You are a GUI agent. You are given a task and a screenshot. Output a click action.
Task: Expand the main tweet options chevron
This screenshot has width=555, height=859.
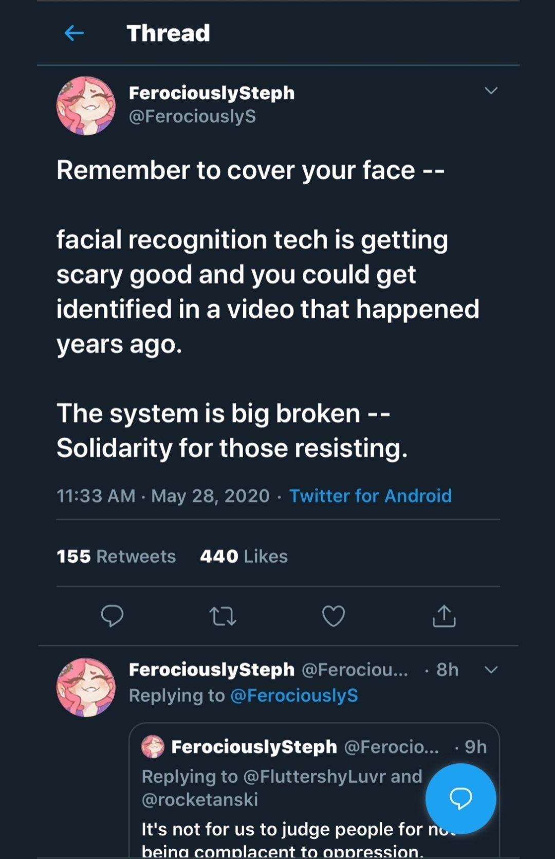[x=491, y=91]
